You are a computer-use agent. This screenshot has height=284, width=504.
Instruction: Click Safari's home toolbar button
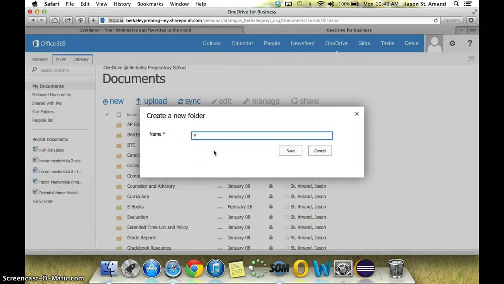81,20
